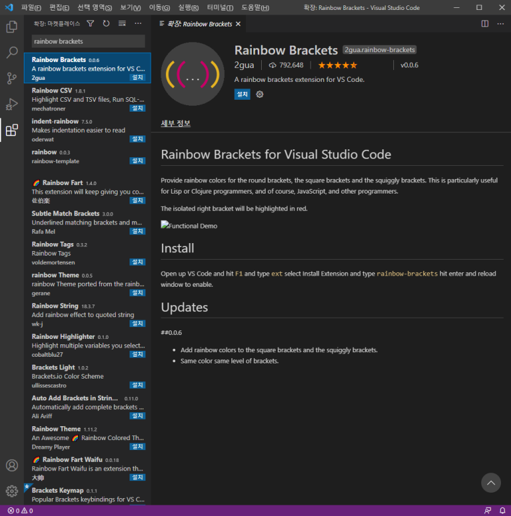
Task: Open the 실행(R) menu
Action: coord(188,7)
